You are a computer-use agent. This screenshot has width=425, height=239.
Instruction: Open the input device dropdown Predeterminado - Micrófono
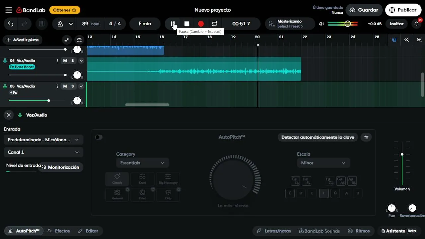coord(43,140)
